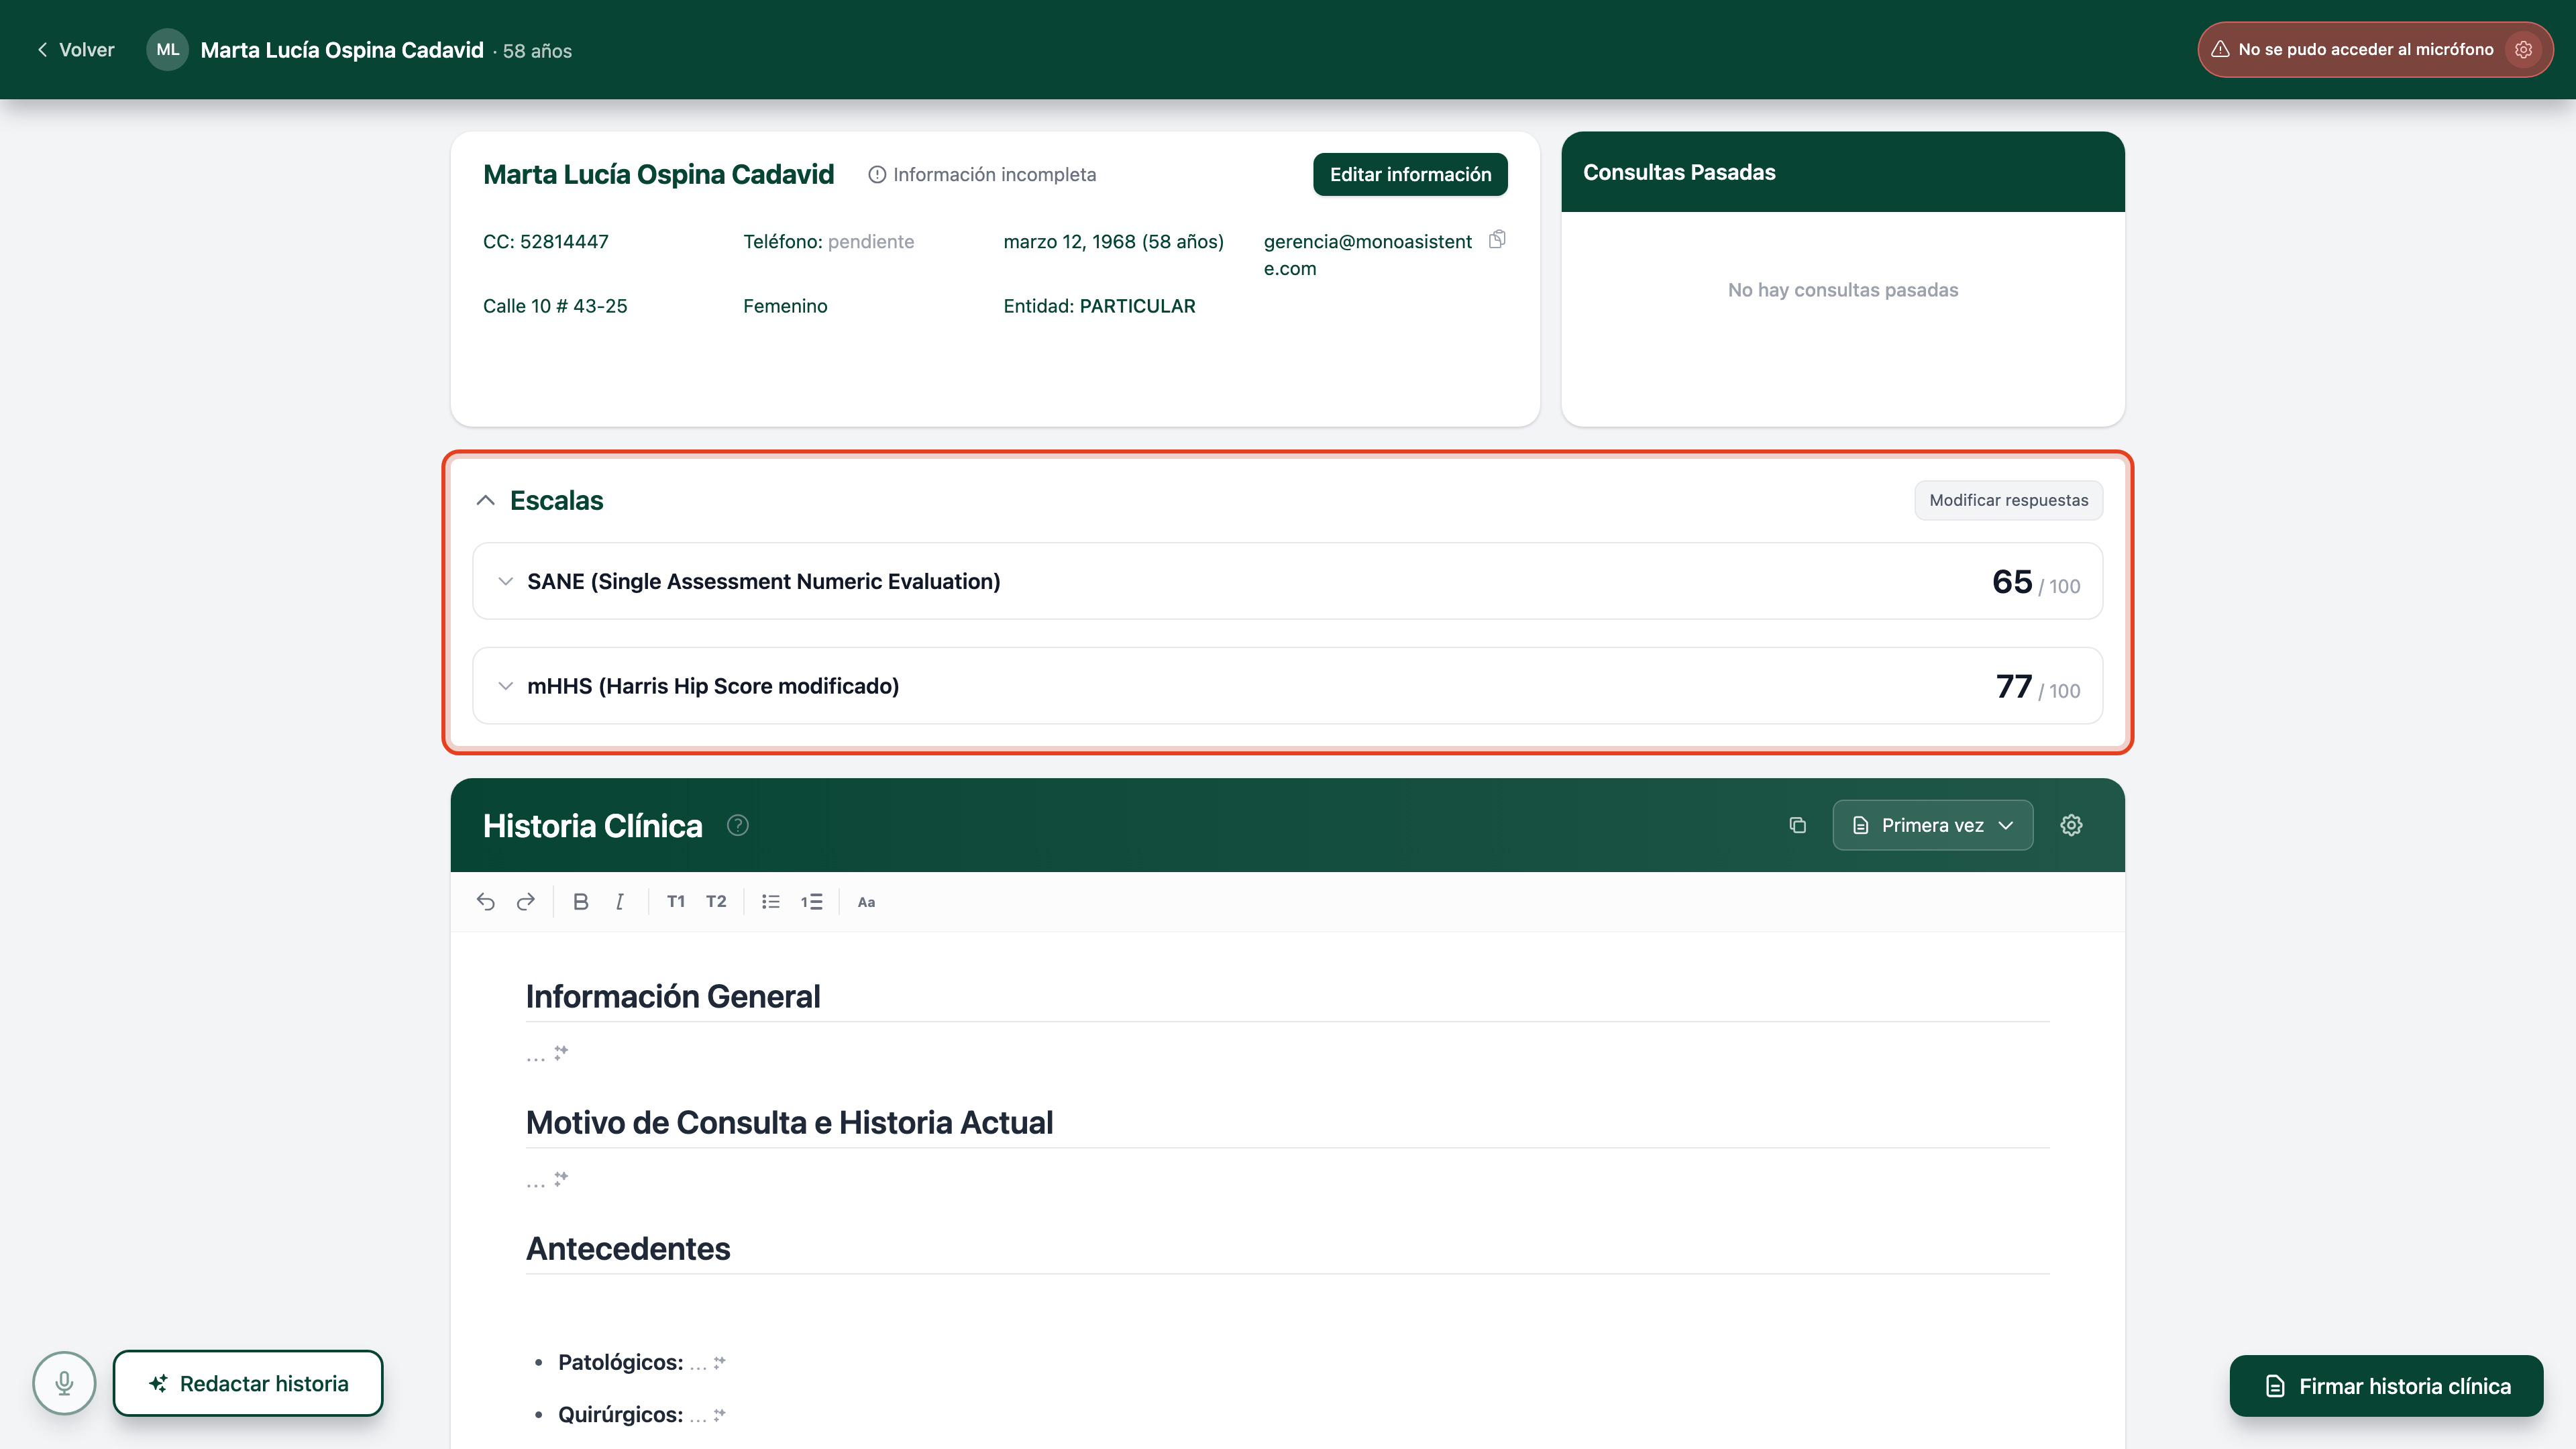
Task: Insert a numbered list
Action: 811,901
